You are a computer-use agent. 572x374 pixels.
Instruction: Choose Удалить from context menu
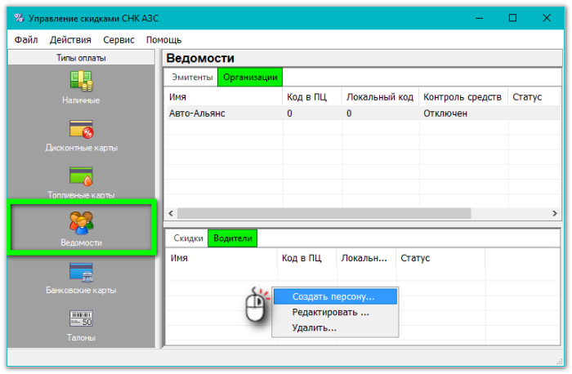coord(315,327)
